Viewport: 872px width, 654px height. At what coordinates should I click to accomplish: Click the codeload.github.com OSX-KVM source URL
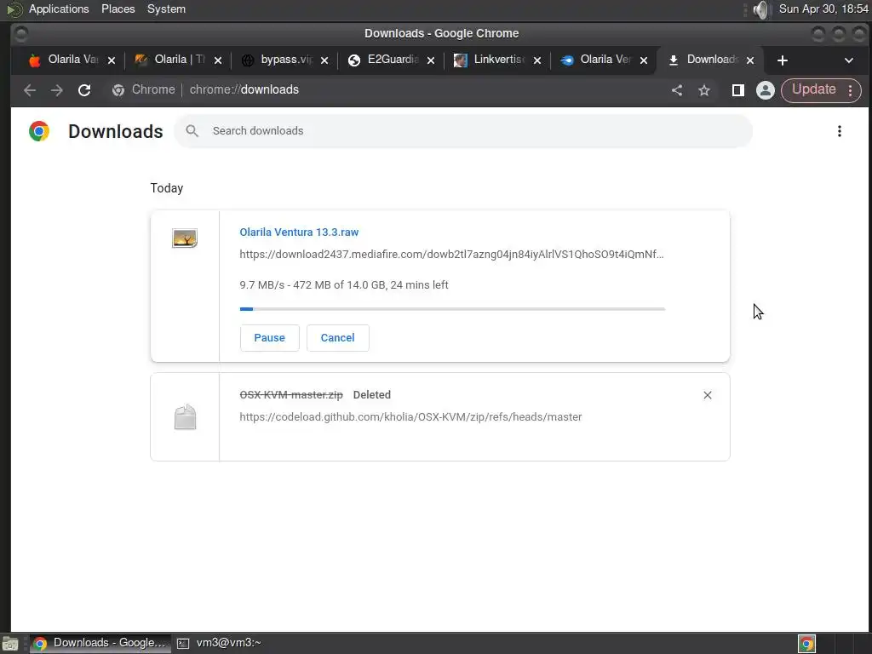click(410, 416)
